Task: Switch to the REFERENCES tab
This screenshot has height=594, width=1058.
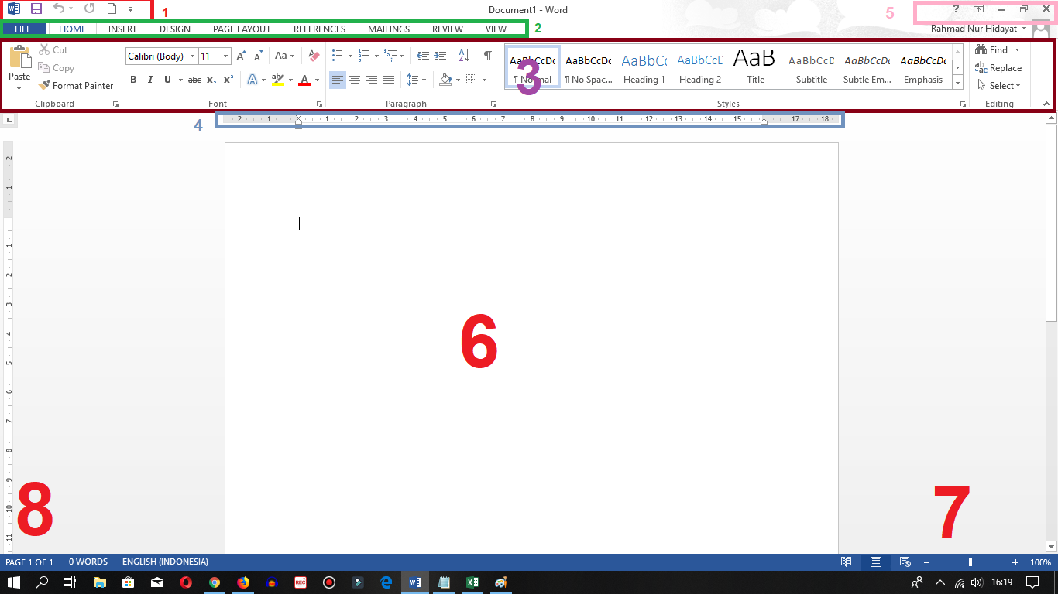Action: 319,29
